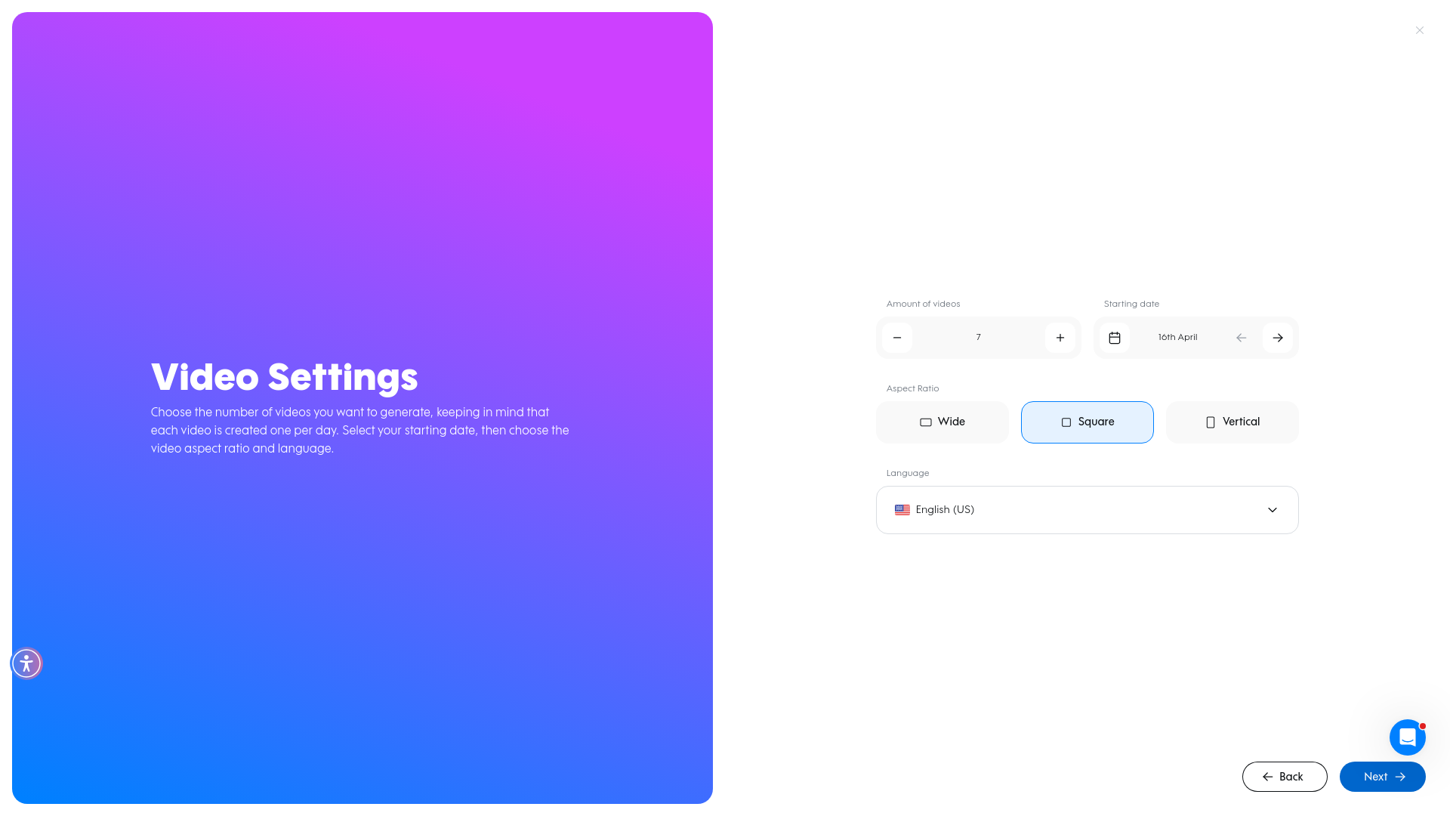Increase amount of videos with plus
Screen dimensions: 1450x816
click(1060, 338)
